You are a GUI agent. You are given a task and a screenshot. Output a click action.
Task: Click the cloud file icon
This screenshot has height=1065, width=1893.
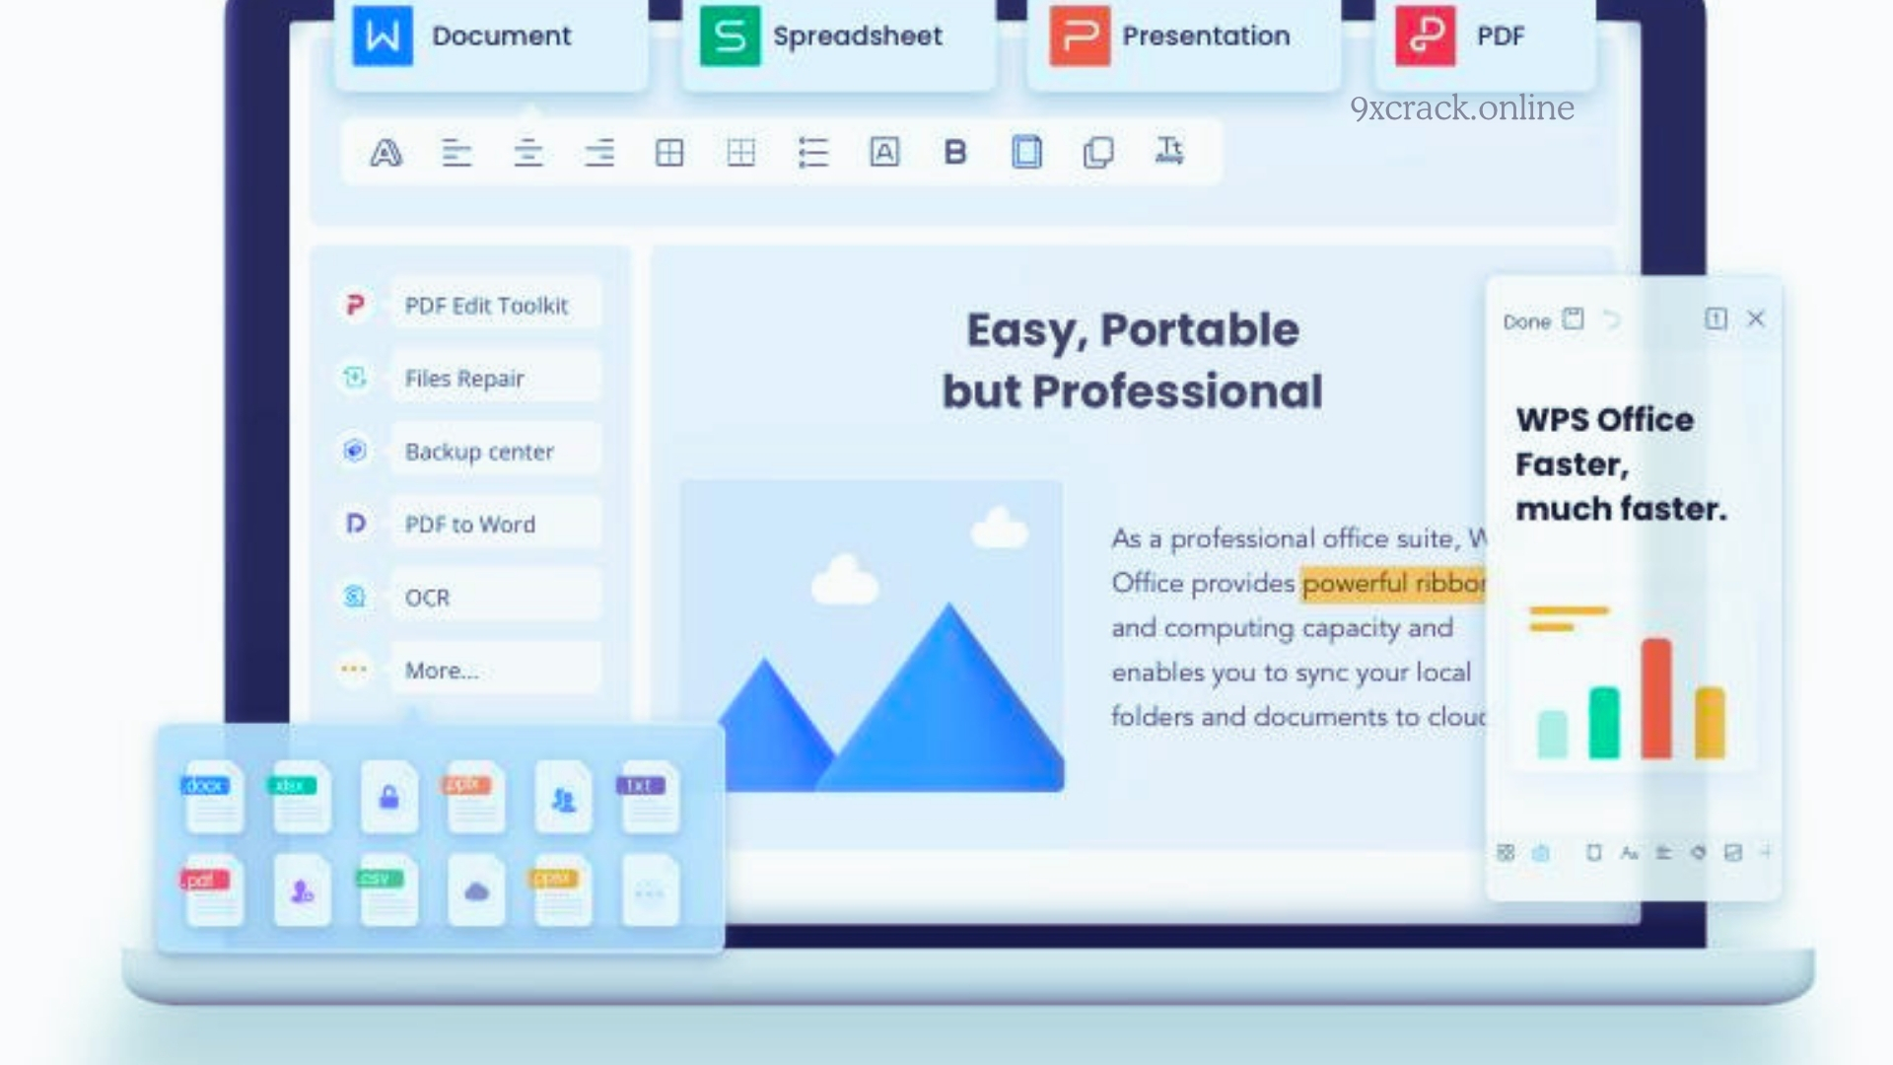coord(476,890)
